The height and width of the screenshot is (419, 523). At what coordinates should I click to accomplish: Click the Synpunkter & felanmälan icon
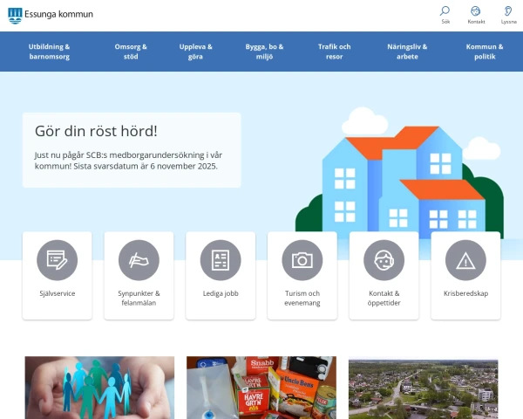tap(139, 260)
